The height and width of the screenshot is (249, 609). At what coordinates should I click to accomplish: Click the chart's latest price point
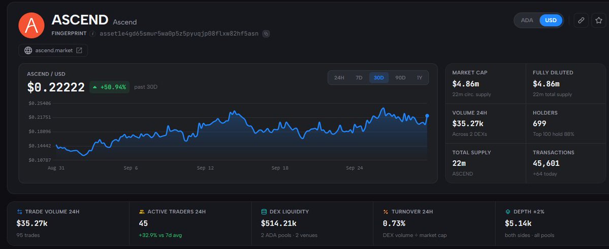pos(427,116)
